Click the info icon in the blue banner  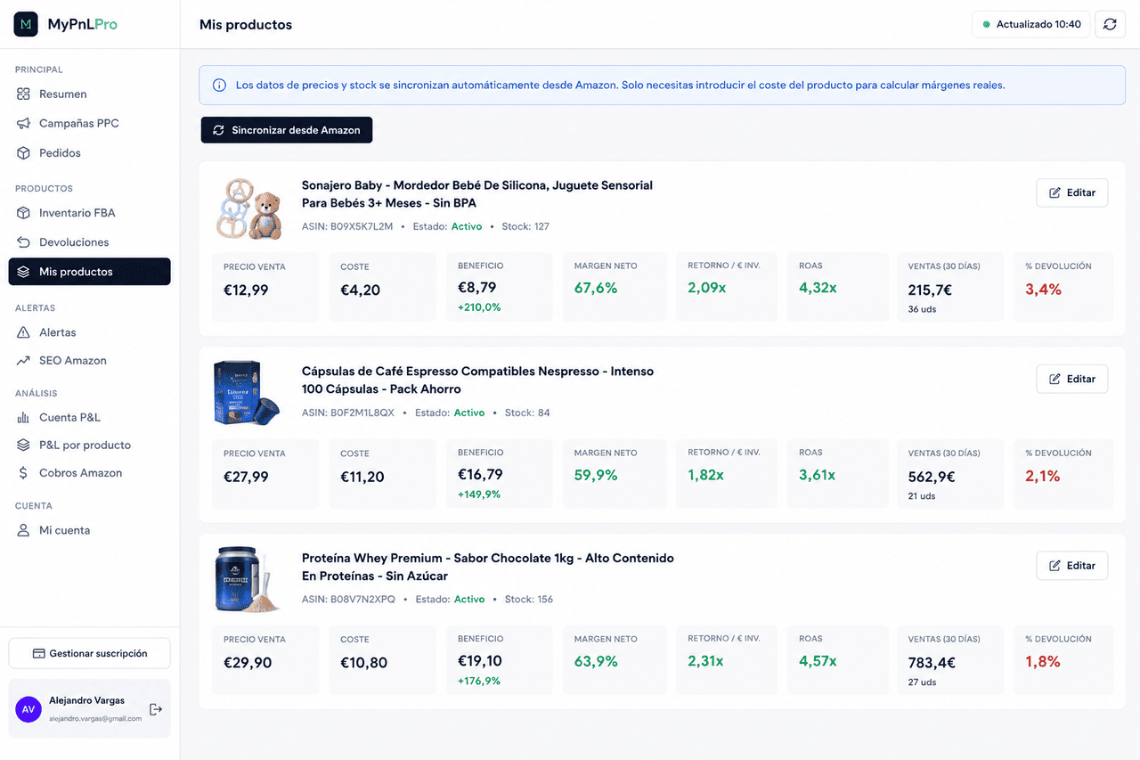(219, 86)
